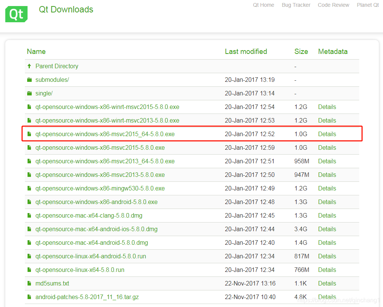Open Details for linux-x64-android-5.8.0.run

tap(327, 256)
